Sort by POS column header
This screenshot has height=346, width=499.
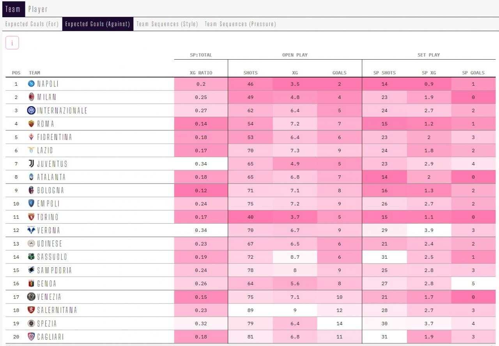pos(16,73)
